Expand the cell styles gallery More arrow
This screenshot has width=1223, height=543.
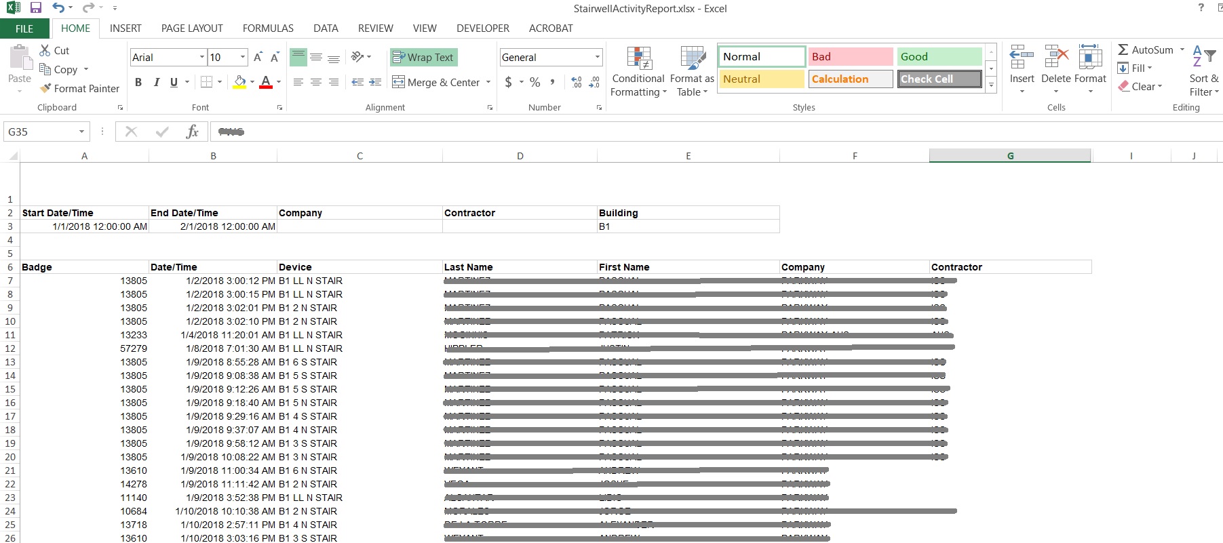[x=991, y=85]
